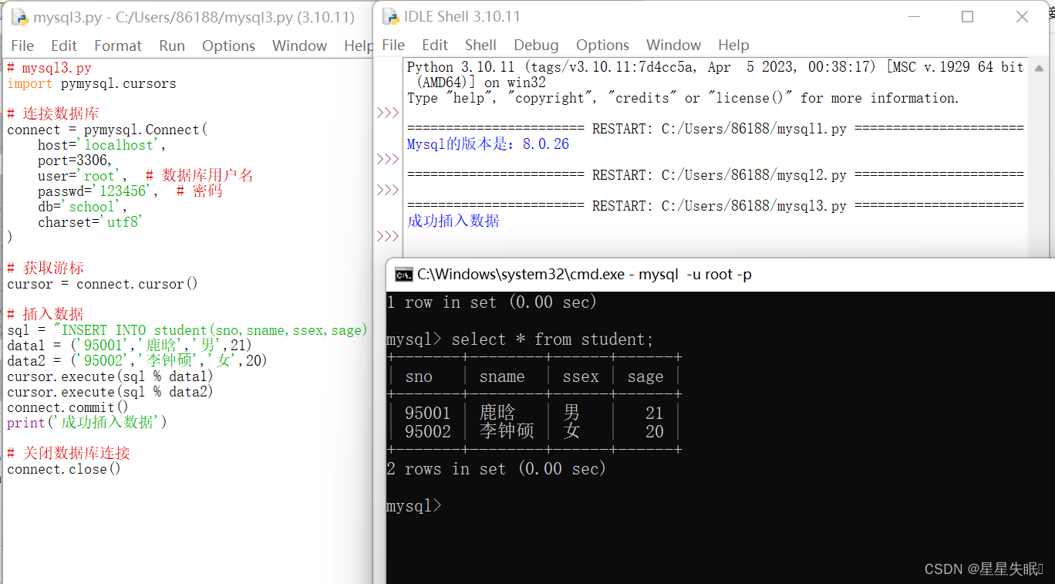Click the last >>> prompt in the shell margin
Viewport: 1055px width, 584px height.
tap(387, 236)
